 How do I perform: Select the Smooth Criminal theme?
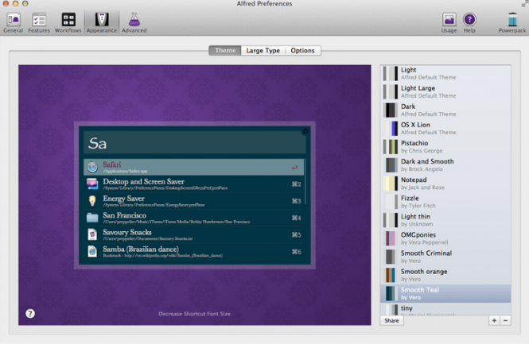coord(445,257)
